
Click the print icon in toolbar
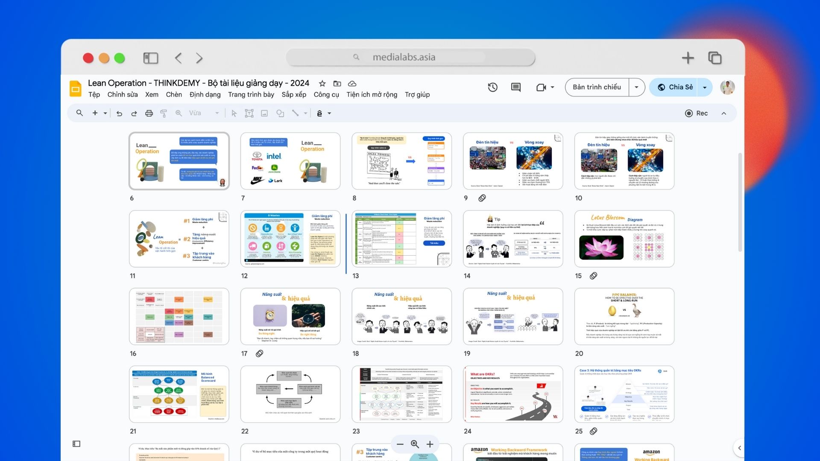(149, 113)
